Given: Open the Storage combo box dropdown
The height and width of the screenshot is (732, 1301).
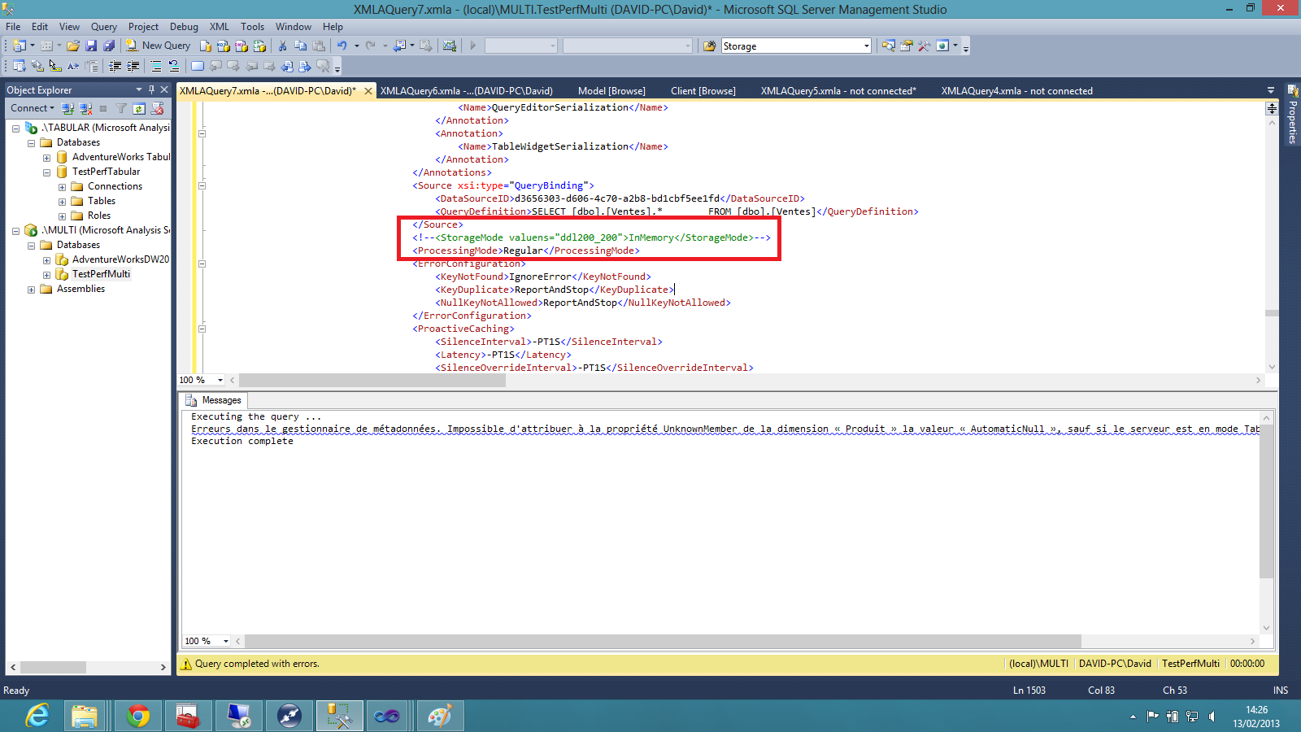Looking at the screenshot, I should pyautogui.click(x=866, y=46).
